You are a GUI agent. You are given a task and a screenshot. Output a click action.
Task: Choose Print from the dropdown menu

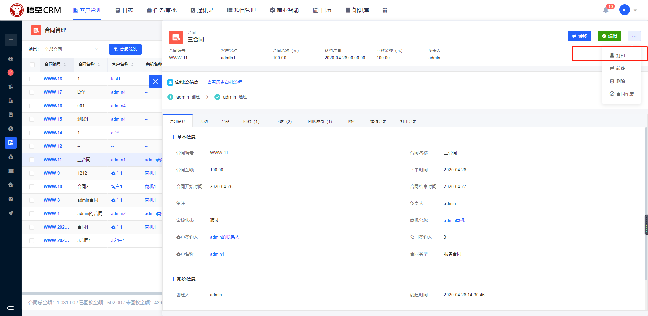(x=621, y=56)
